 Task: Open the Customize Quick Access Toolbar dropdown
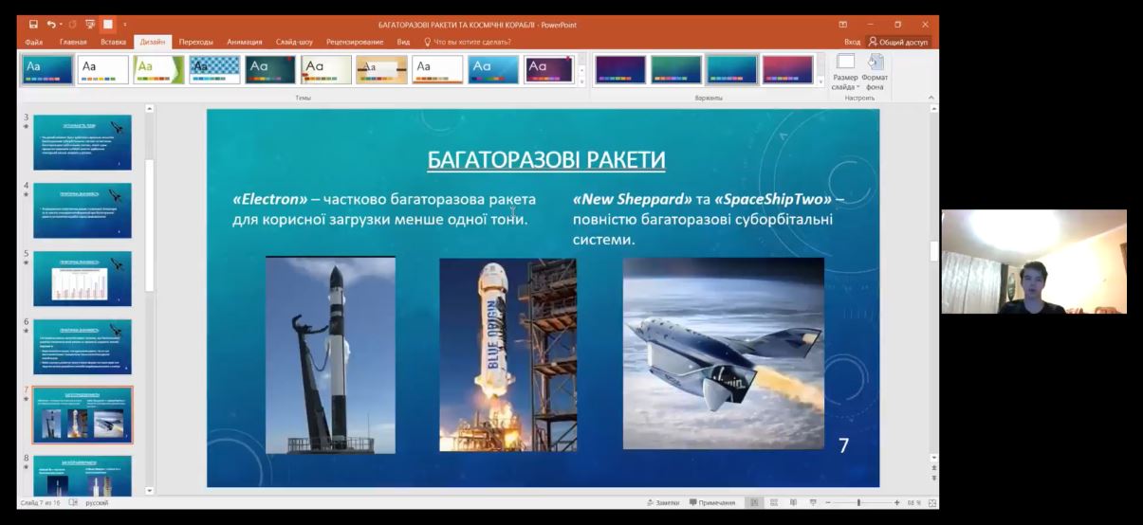coord(125,25)
